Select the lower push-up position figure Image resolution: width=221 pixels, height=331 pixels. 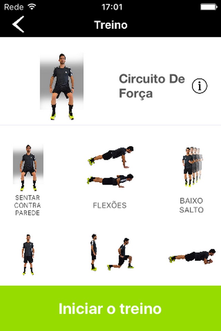[110, 181]
